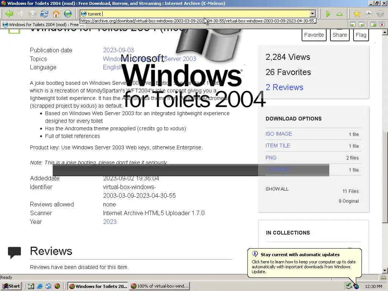The height and width of the screenshot is (291, 388).
Task: Click the grayed Forward arrow in toolbar
Action: tap(20, 14)
